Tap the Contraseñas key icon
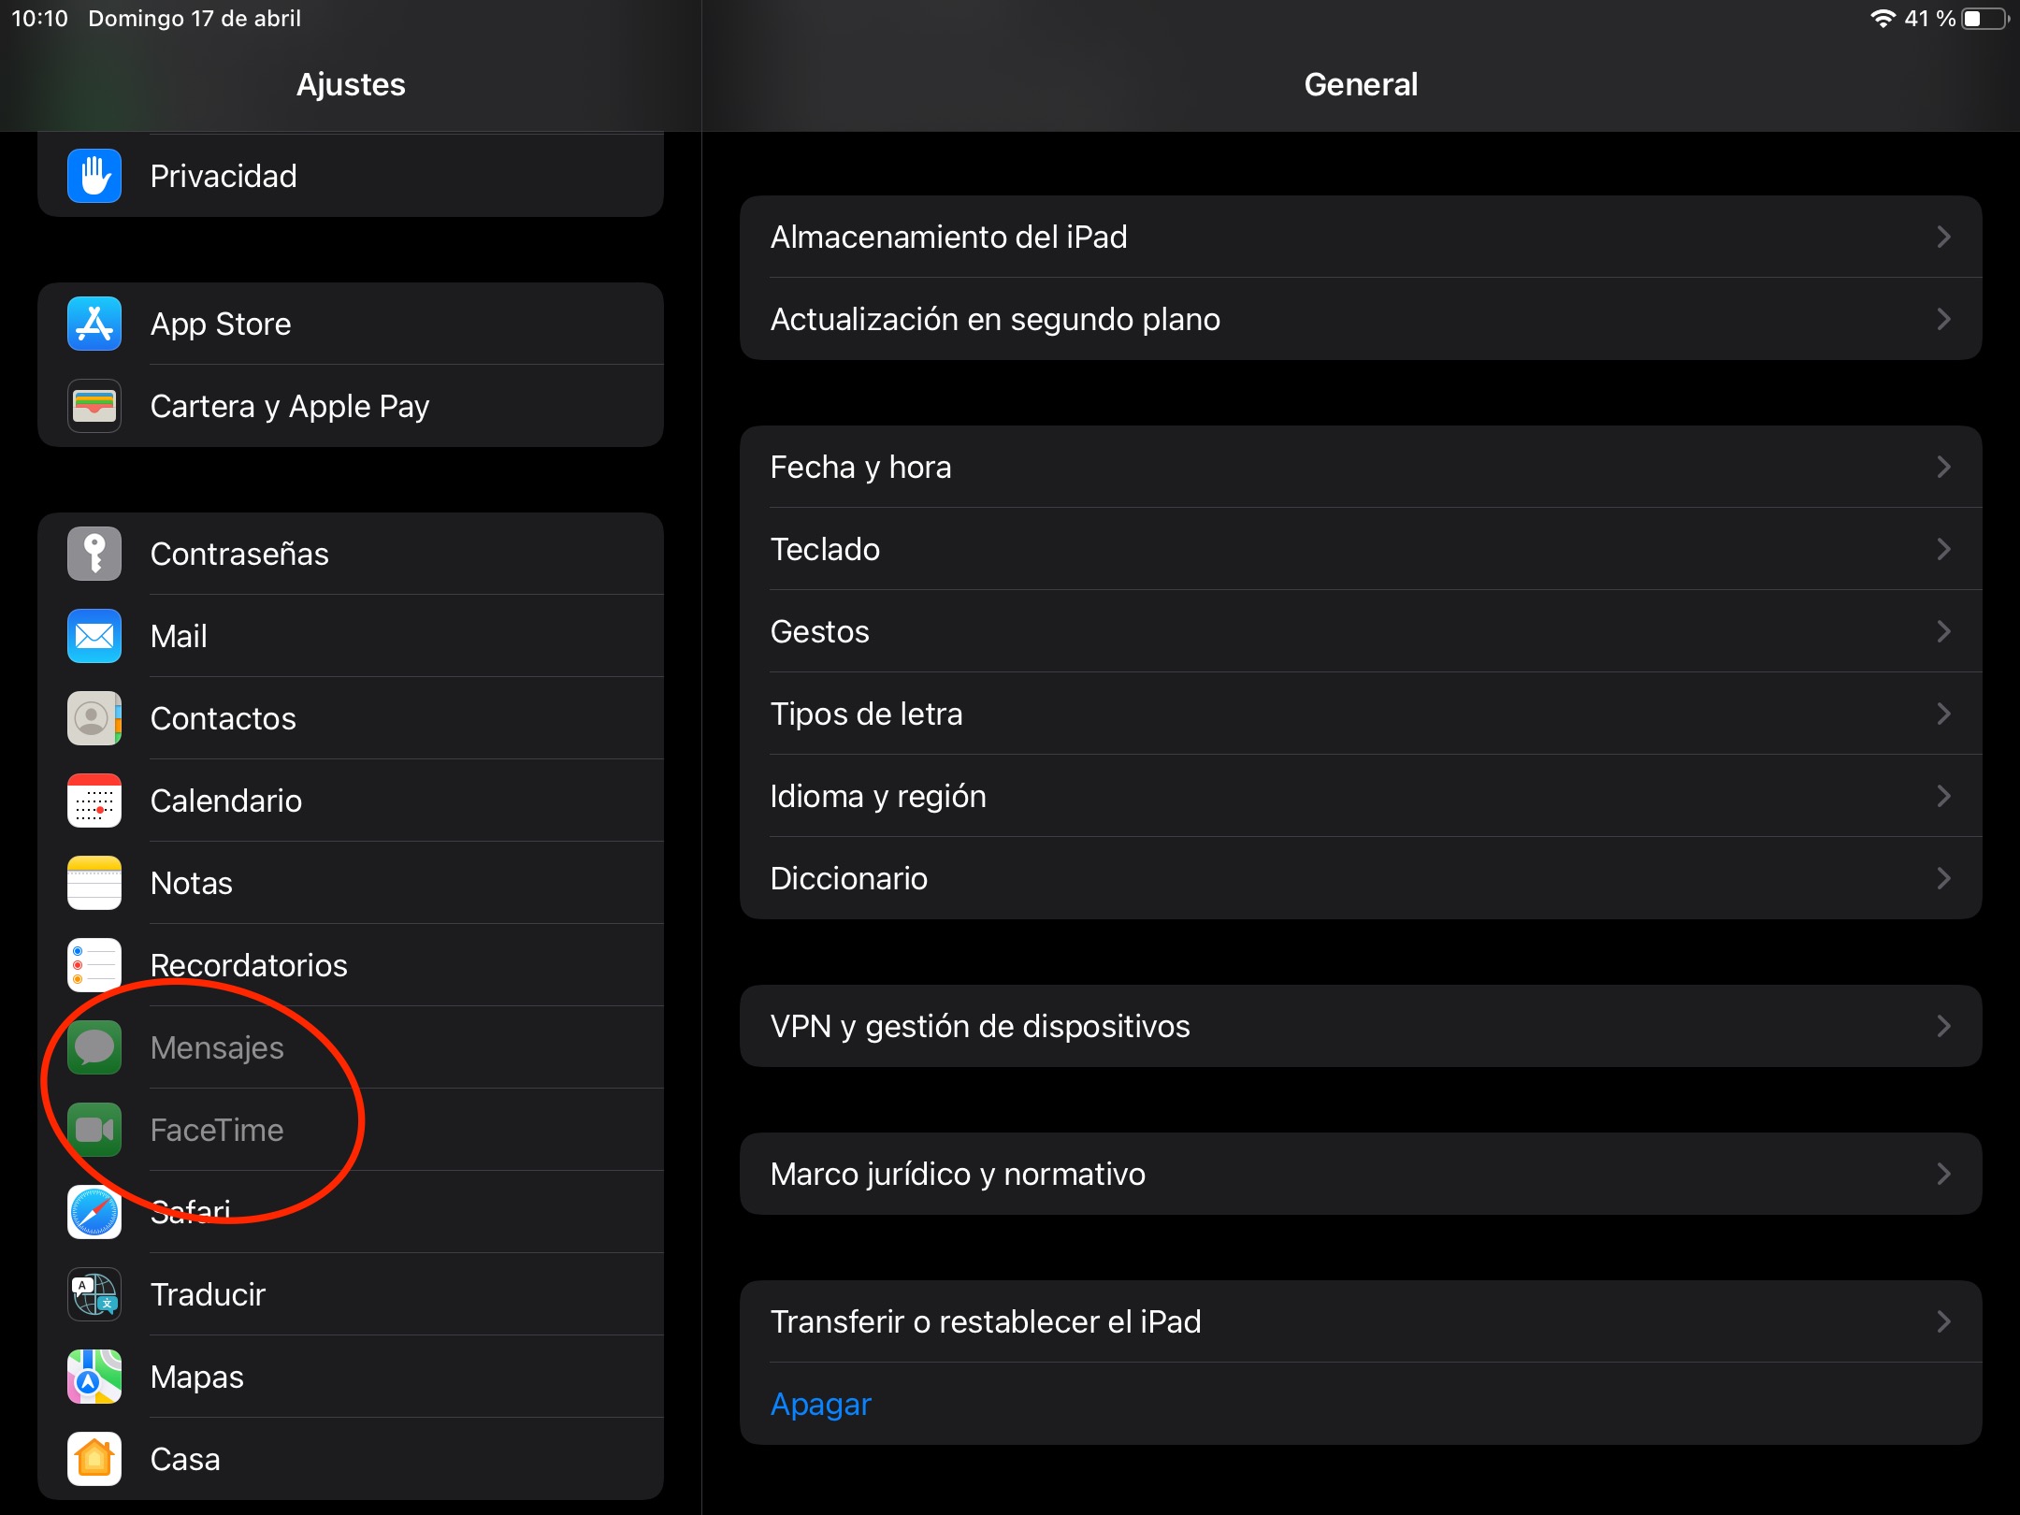 pos(94,554)
